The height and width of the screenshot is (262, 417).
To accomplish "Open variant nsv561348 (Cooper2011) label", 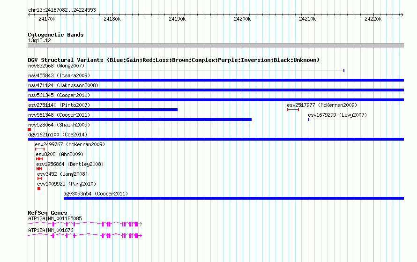I will [59, 115].
